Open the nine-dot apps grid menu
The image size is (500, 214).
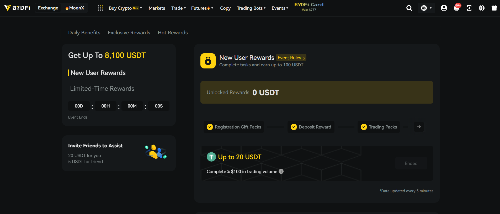tap(100, 8)
